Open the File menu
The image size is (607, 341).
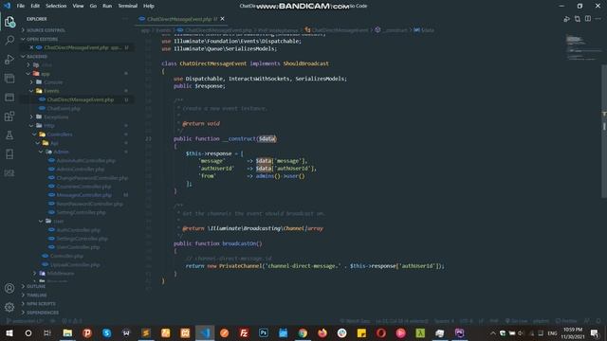pos(21,6)
